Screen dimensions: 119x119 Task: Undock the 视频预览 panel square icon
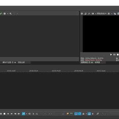90,62
